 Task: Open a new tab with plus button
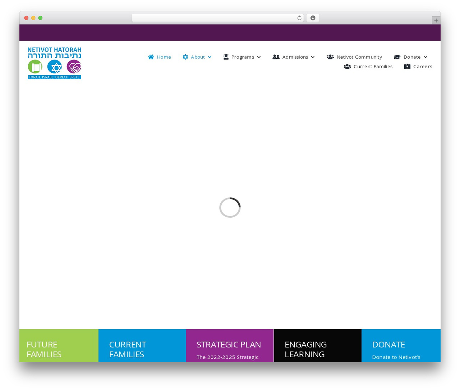[x=436, y=21]
